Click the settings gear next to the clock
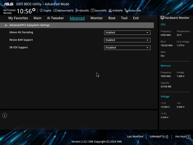The height and width of the screenshot is (145, 193). [34, 10]
